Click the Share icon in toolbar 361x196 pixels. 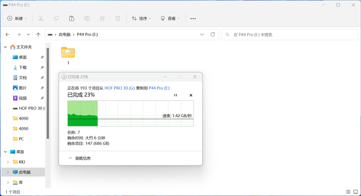102,18
